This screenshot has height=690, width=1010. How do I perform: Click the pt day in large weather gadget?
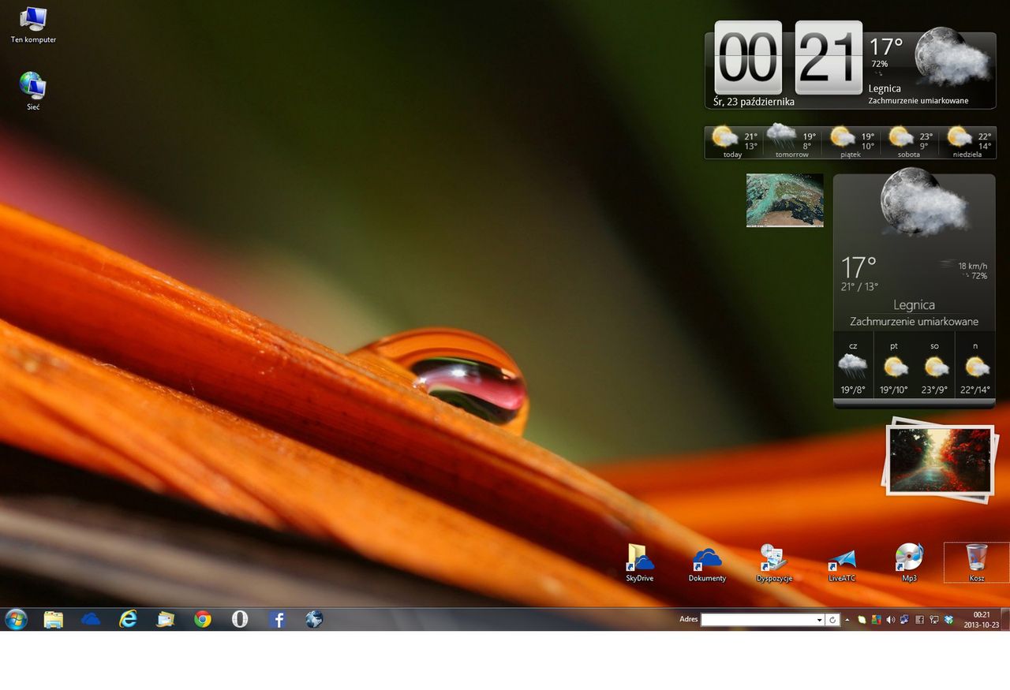coord(894,367)
